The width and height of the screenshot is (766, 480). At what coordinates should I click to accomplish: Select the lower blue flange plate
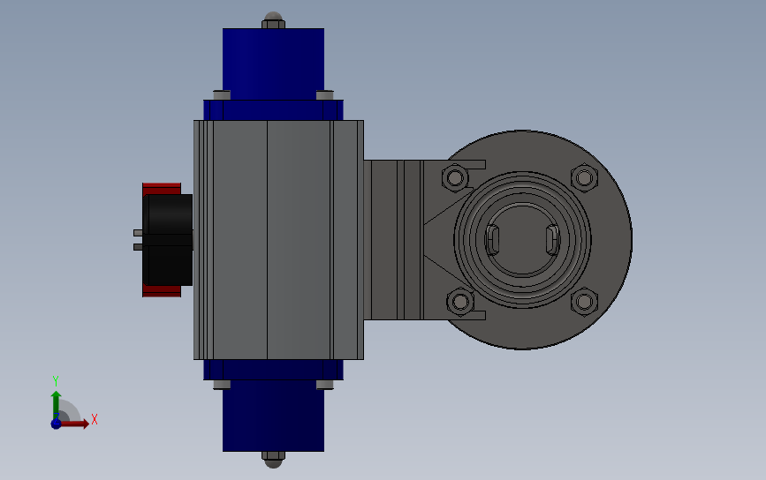click(273, 370)
